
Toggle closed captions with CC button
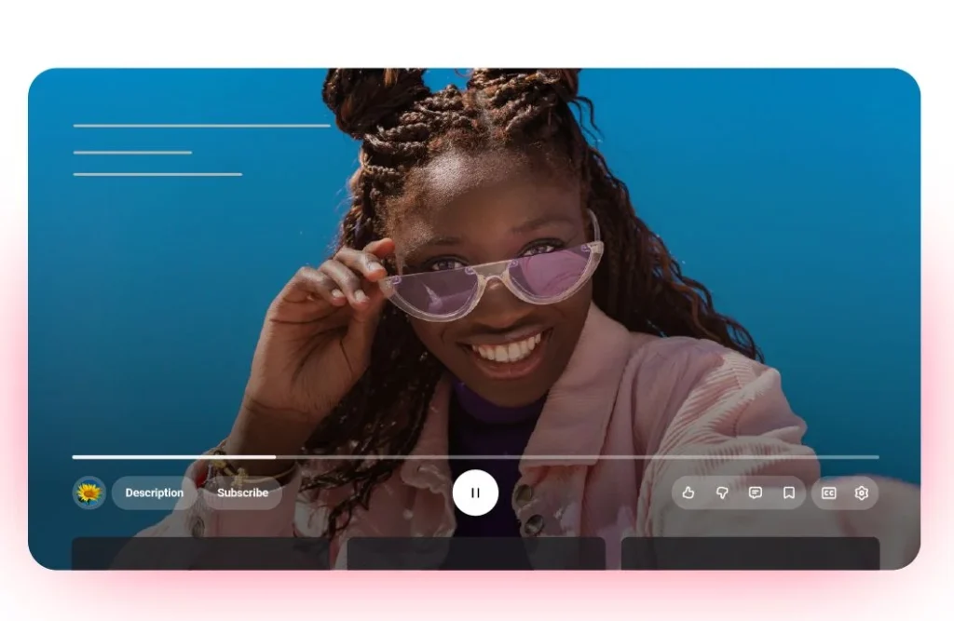[x=828, y=493]
